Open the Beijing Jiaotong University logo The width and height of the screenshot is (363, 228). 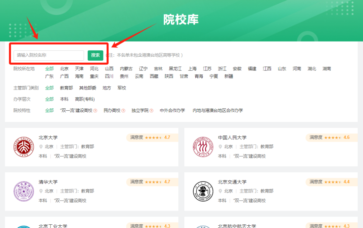pyautogui.click(x=203, y=191)
